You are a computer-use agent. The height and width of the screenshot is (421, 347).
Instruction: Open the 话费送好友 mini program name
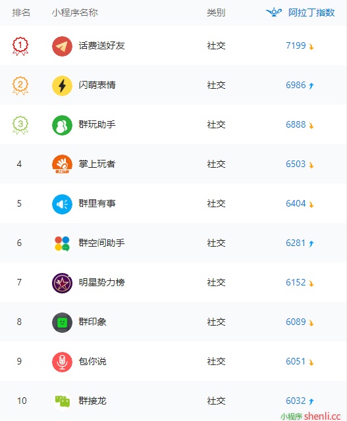(101, 45)
